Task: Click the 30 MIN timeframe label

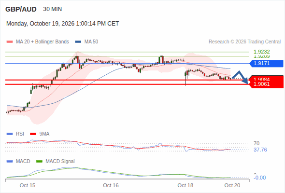Action: click(x=53, y=9)
